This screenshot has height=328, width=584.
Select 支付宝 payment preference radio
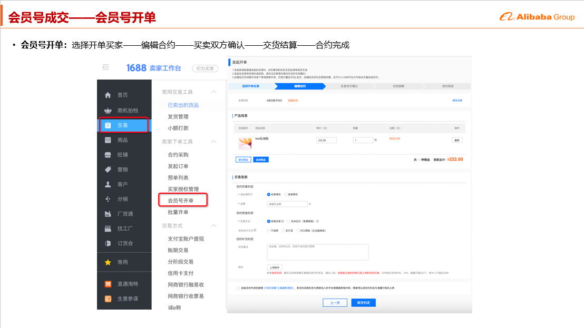click(284, 231)
